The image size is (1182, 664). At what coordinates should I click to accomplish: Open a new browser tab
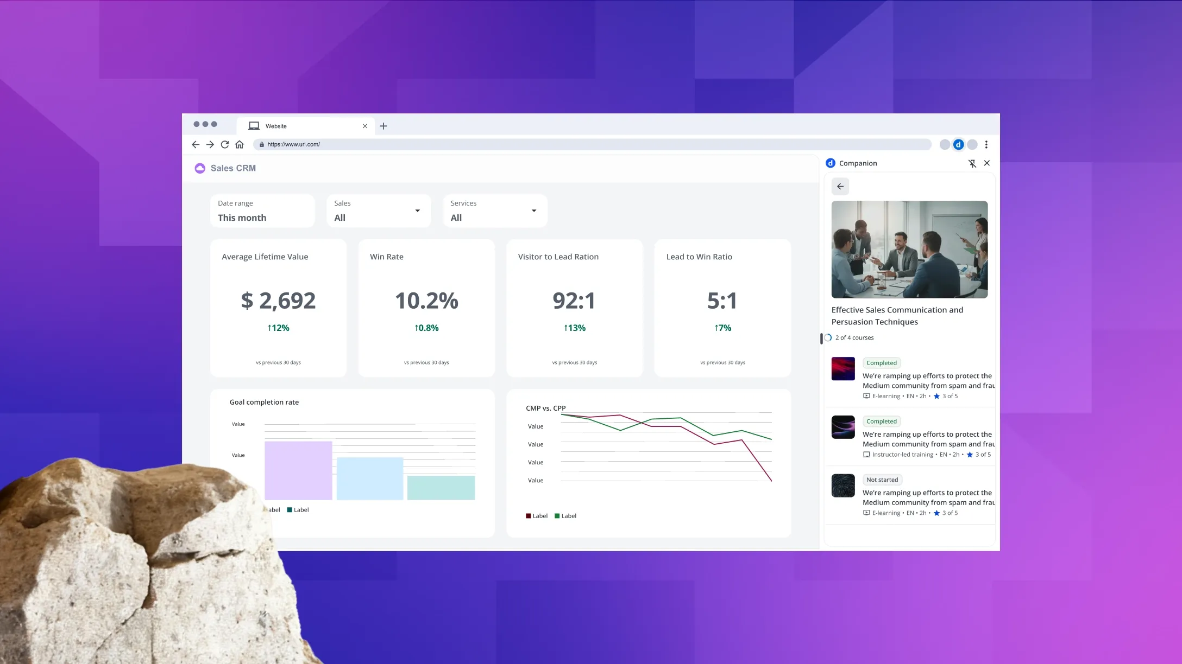383,126
